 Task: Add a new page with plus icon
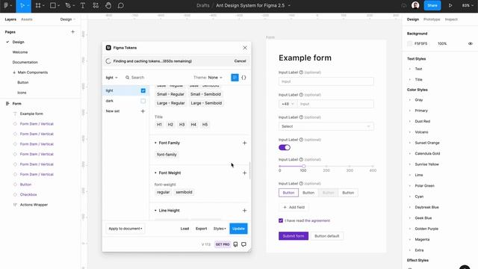72,31
